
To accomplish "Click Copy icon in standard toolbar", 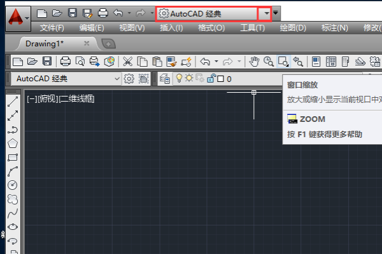I will [x=142, y=62].
